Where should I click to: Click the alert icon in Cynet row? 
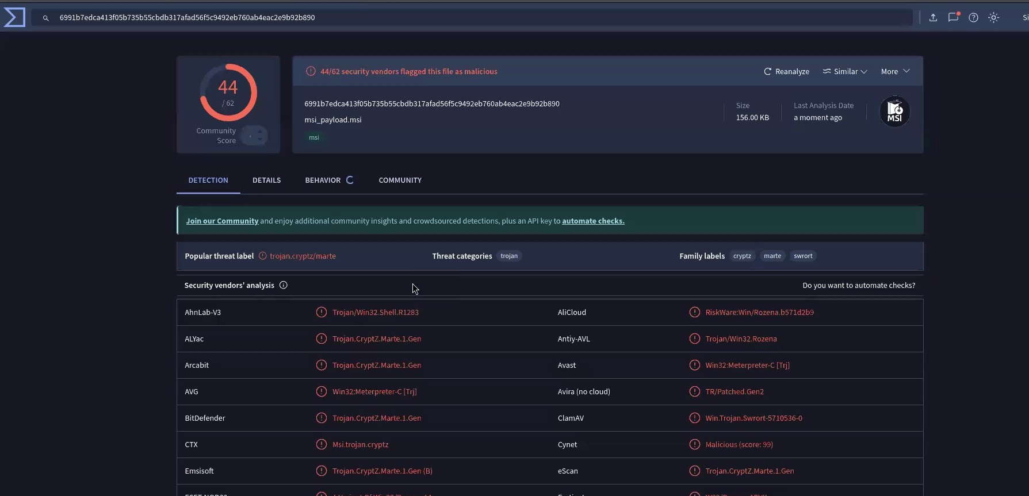click(x=695, y=444)
